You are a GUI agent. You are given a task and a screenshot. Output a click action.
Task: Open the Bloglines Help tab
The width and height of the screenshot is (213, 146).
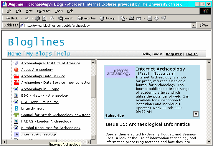point(64,54)
